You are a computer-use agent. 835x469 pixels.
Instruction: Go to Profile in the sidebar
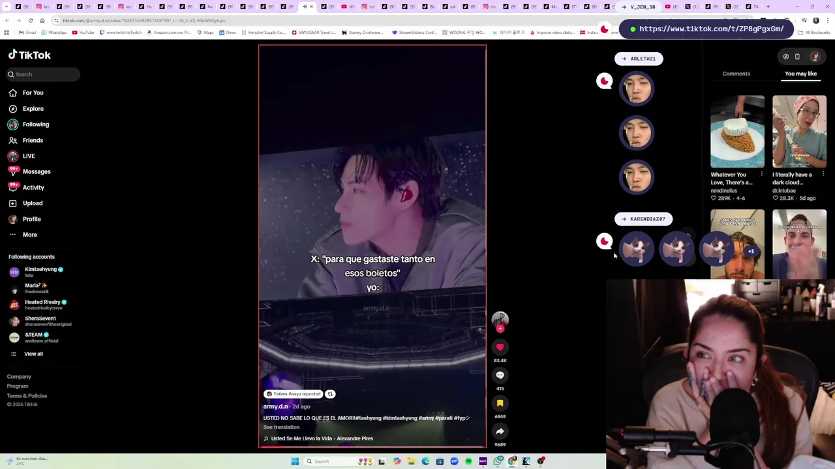click(25, 219)
